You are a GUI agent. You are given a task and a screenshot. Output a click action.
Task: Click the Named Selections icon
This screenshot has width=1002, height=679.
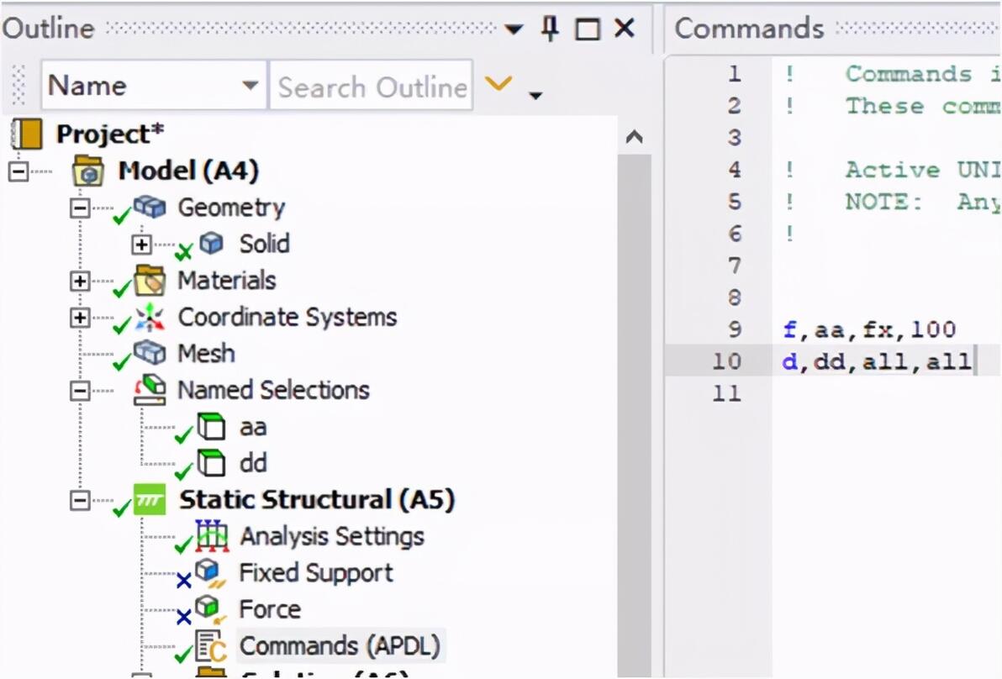151,391
